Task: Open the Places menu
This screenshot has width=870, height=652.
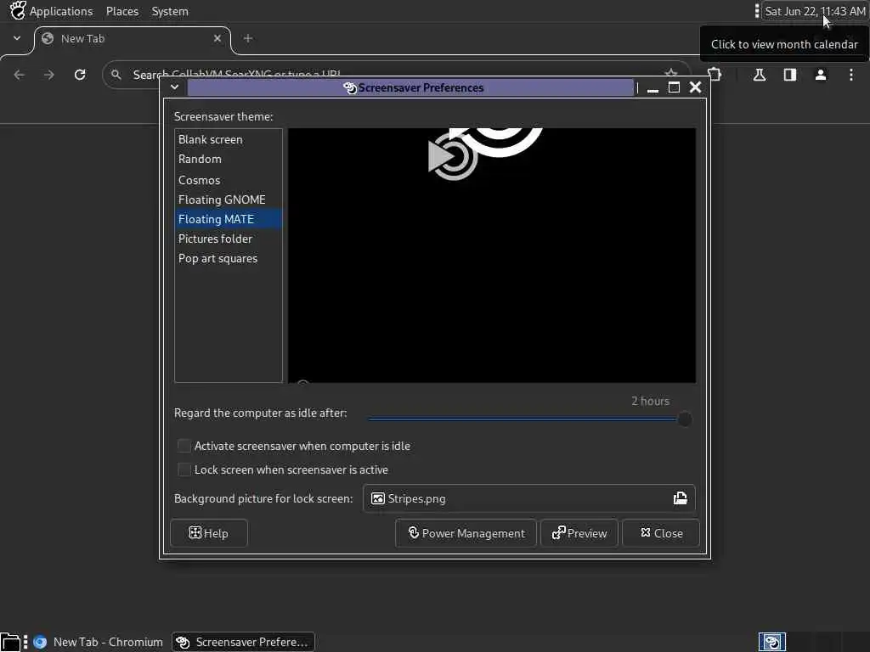Action: click(x=122, y=11)
